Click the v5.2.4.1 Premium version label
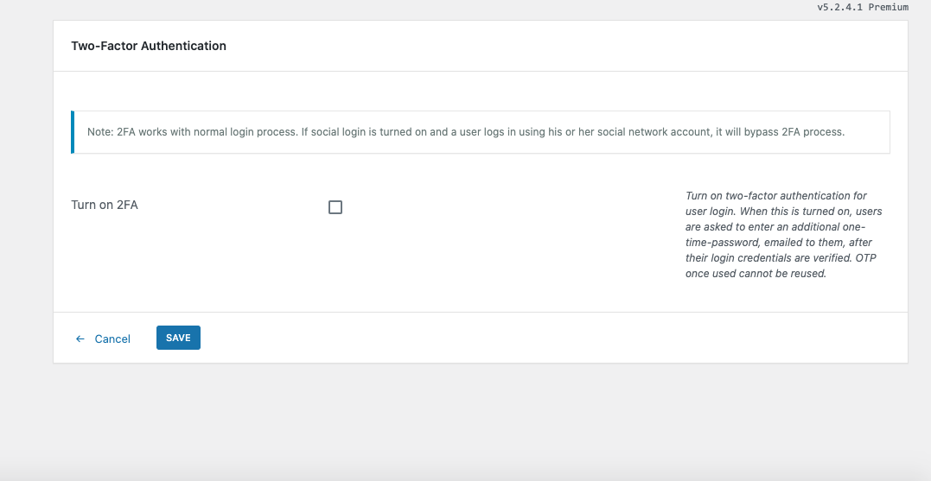 tap(862, 7)
